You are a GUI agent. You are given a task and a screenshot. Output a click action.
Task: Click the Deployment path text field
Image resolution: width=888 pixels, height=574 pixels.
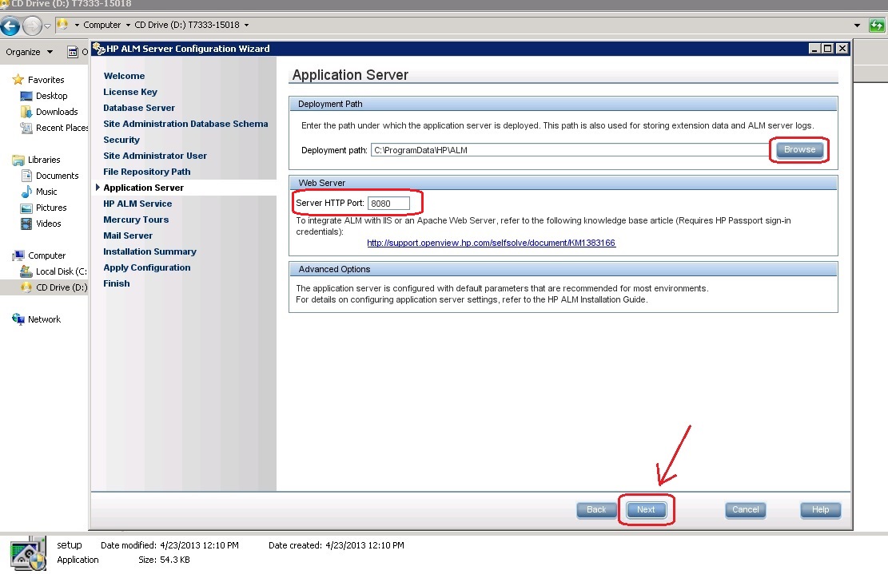[571, 150]
